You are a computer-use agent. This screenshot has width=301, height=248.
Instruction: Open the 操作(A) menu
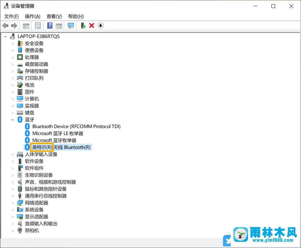32,17
